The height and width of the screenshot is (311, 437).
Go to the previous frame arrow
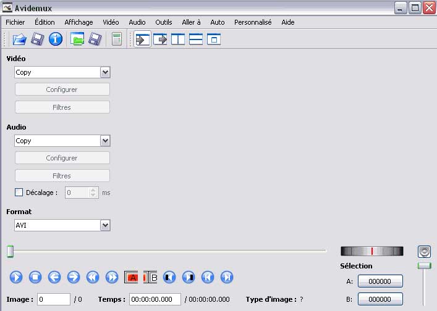tap(54, 277)
